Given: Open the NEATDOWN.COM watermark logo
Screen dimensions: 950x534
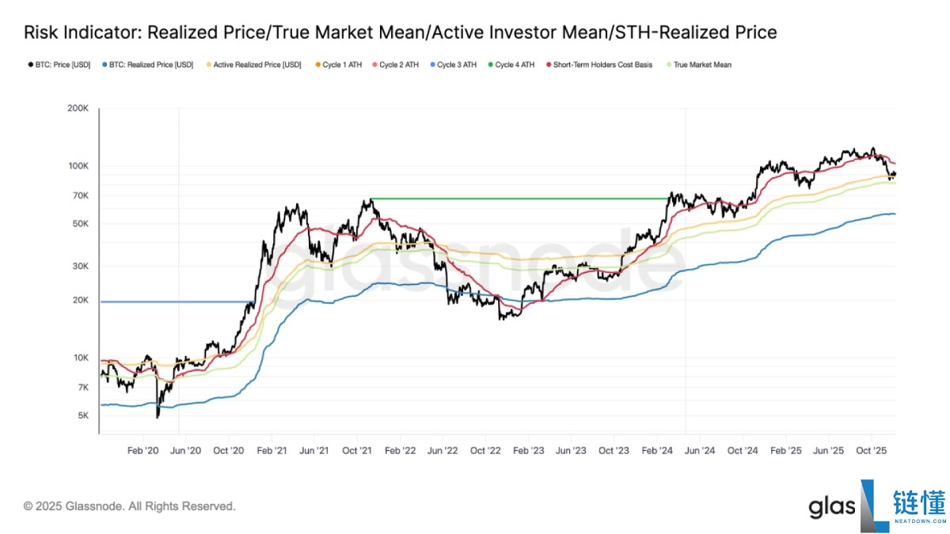Looking at the screenshot, I should 918,507.
